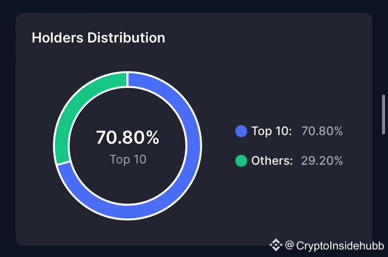
Task: Click the Binance logo in the watermark
Action: pyautogui.click(x=276, y=245)
